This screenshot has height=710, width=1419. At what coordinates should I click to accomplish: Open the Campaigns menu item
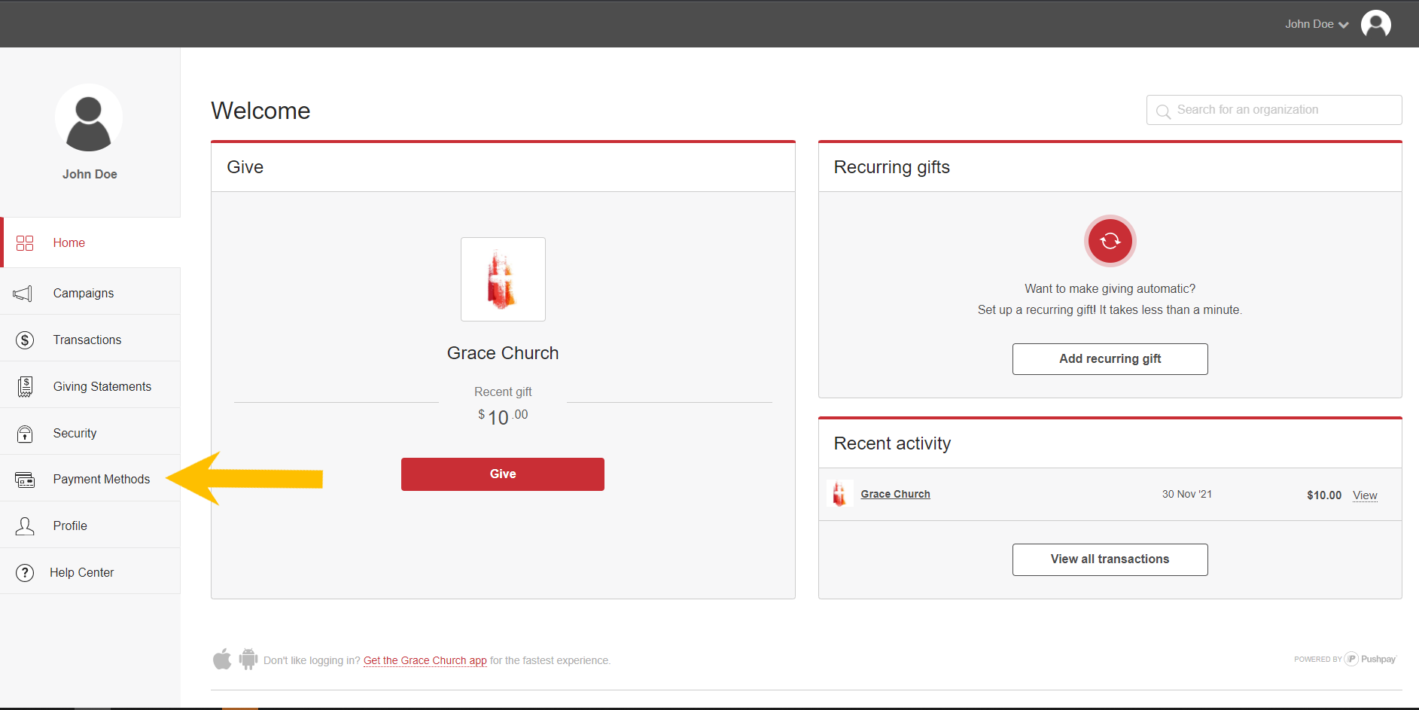click(90, 293)
